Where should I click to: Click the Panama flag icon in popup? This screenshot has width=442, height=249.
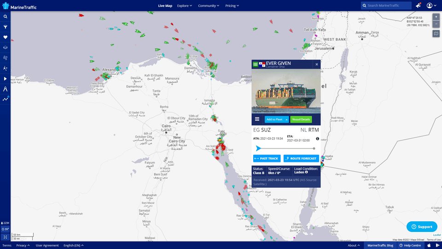262,65
